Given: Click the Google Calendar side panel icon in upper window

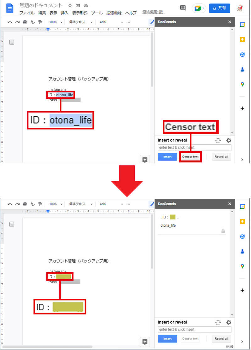Looking at the screenshot, I should (x=242, y=25).
